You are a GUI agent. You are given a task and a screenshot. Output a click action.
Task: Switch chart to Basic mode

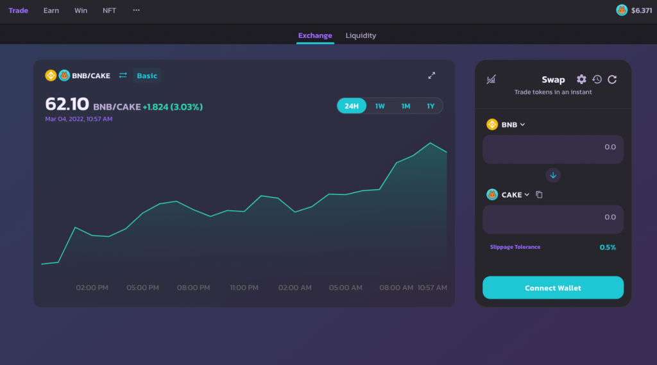pos(147,76)
